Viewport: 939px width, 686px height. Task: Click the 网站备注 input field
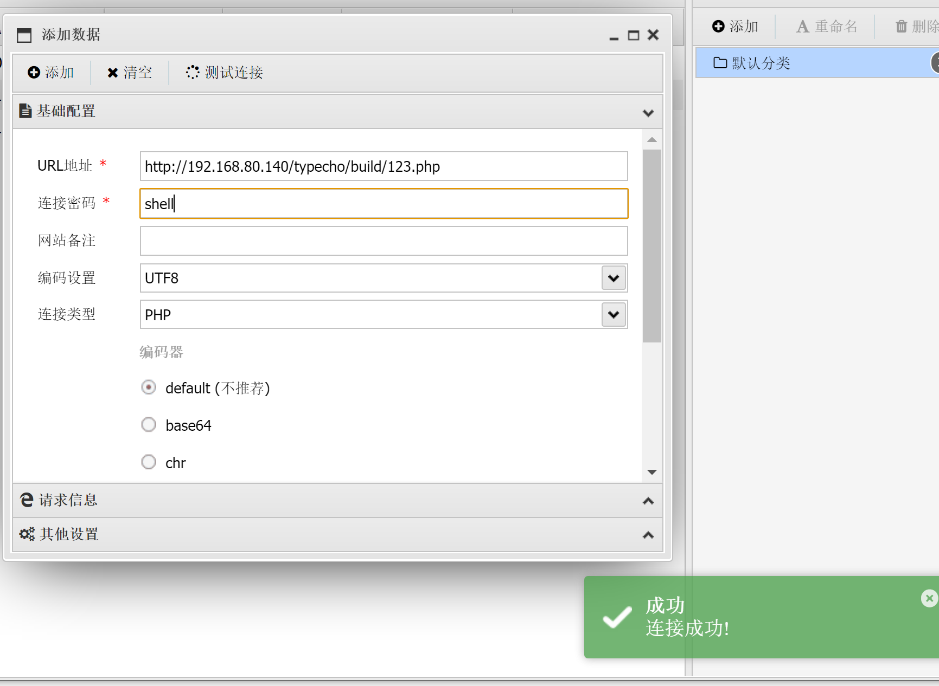tap(384, 241)
